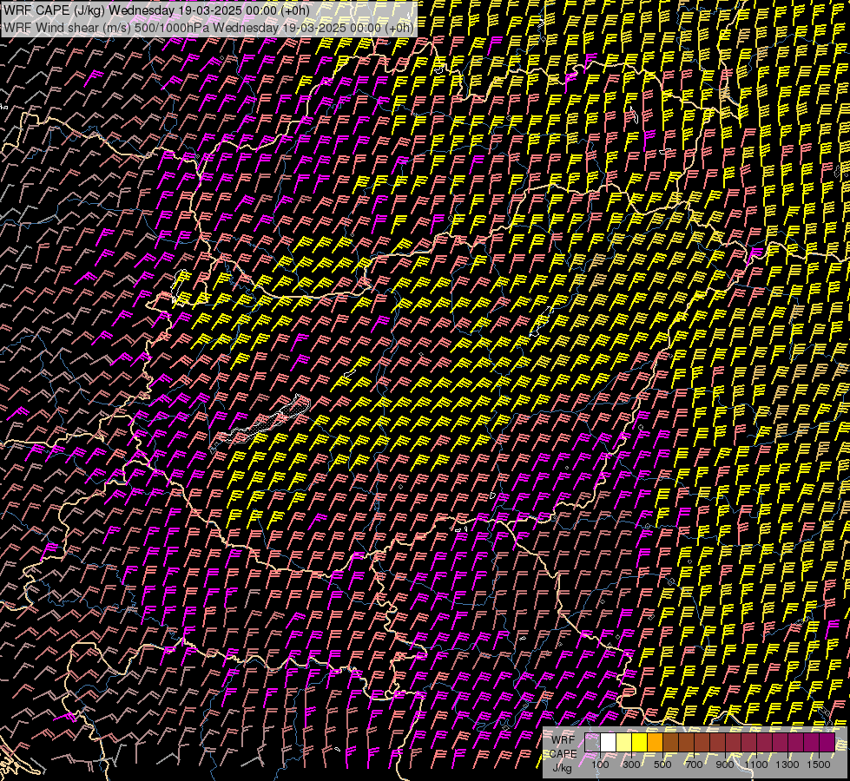Screen dimensions: 850x781
Task: Click the WRF CAPE title line
Action: (x=156, y=10)
